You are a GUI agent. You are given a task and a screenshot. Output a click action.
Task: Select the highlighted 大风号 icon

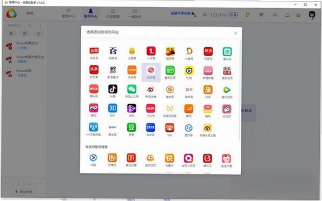(x=151, y=70)
